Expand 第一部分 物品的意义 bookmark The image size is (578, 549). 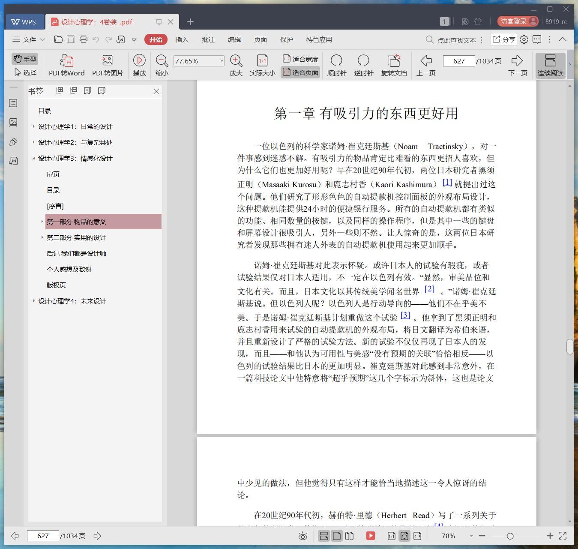pos(42,222)
